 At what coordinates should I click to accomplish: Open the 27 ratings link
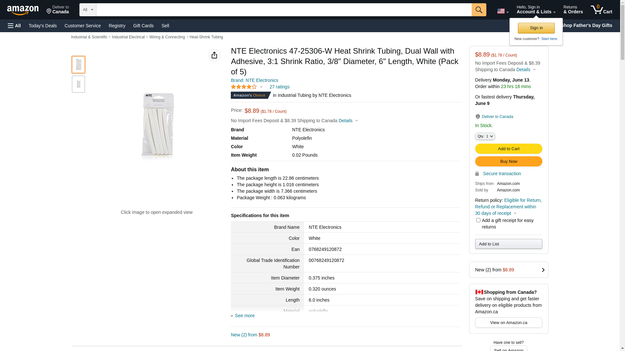coord(279,87)
